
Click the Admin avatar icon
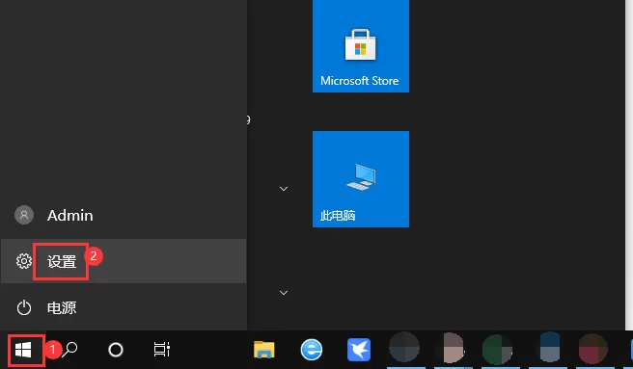coord(24,215)
